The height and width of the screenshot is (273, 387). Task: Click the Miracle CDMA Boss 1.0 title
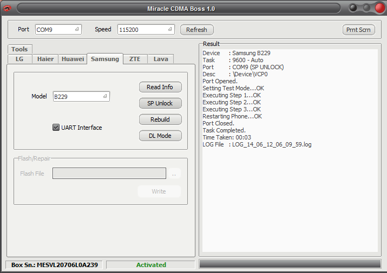click(181, 9)
